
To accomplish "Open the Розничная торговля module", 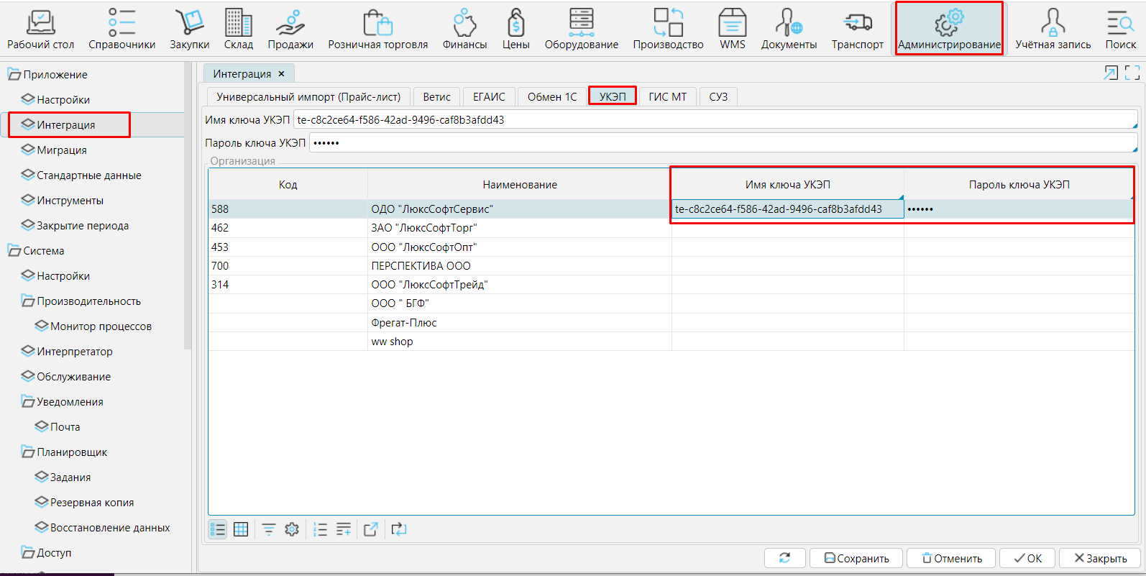I will click(x=377, y=30).
